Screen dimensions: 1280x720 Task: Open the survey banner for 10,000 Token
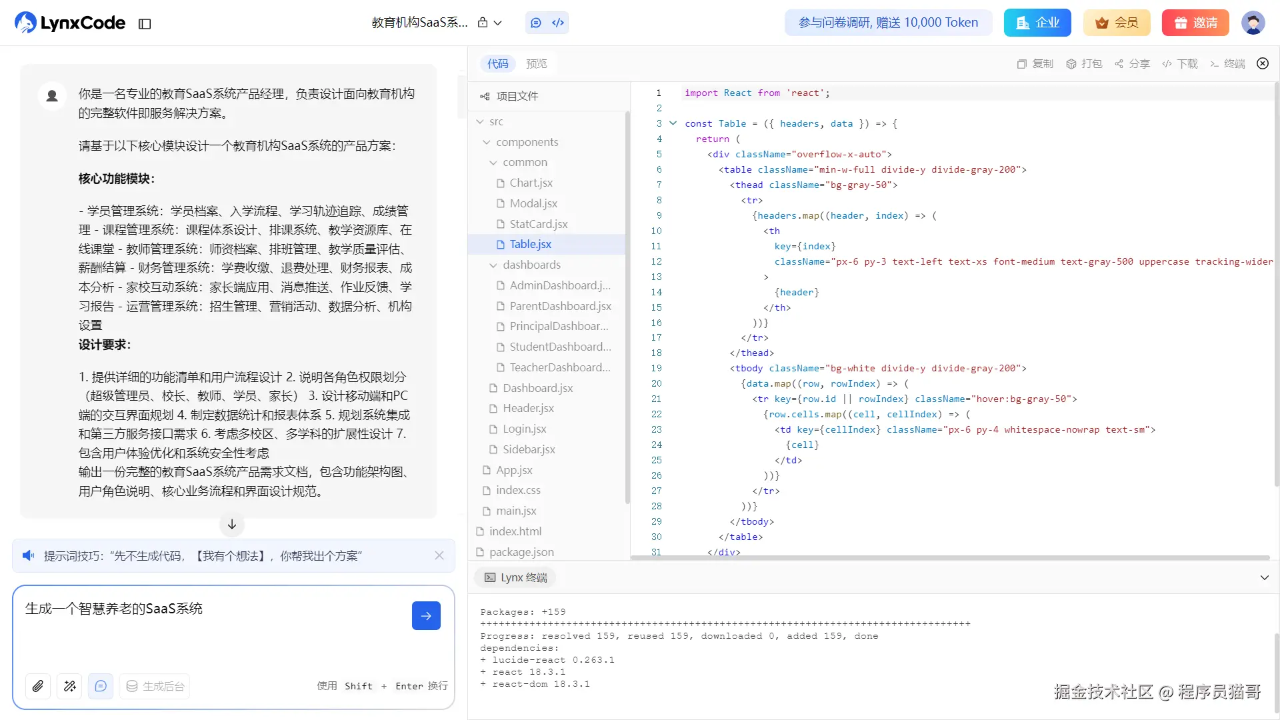pyautogui.click(x=888, y=23)
